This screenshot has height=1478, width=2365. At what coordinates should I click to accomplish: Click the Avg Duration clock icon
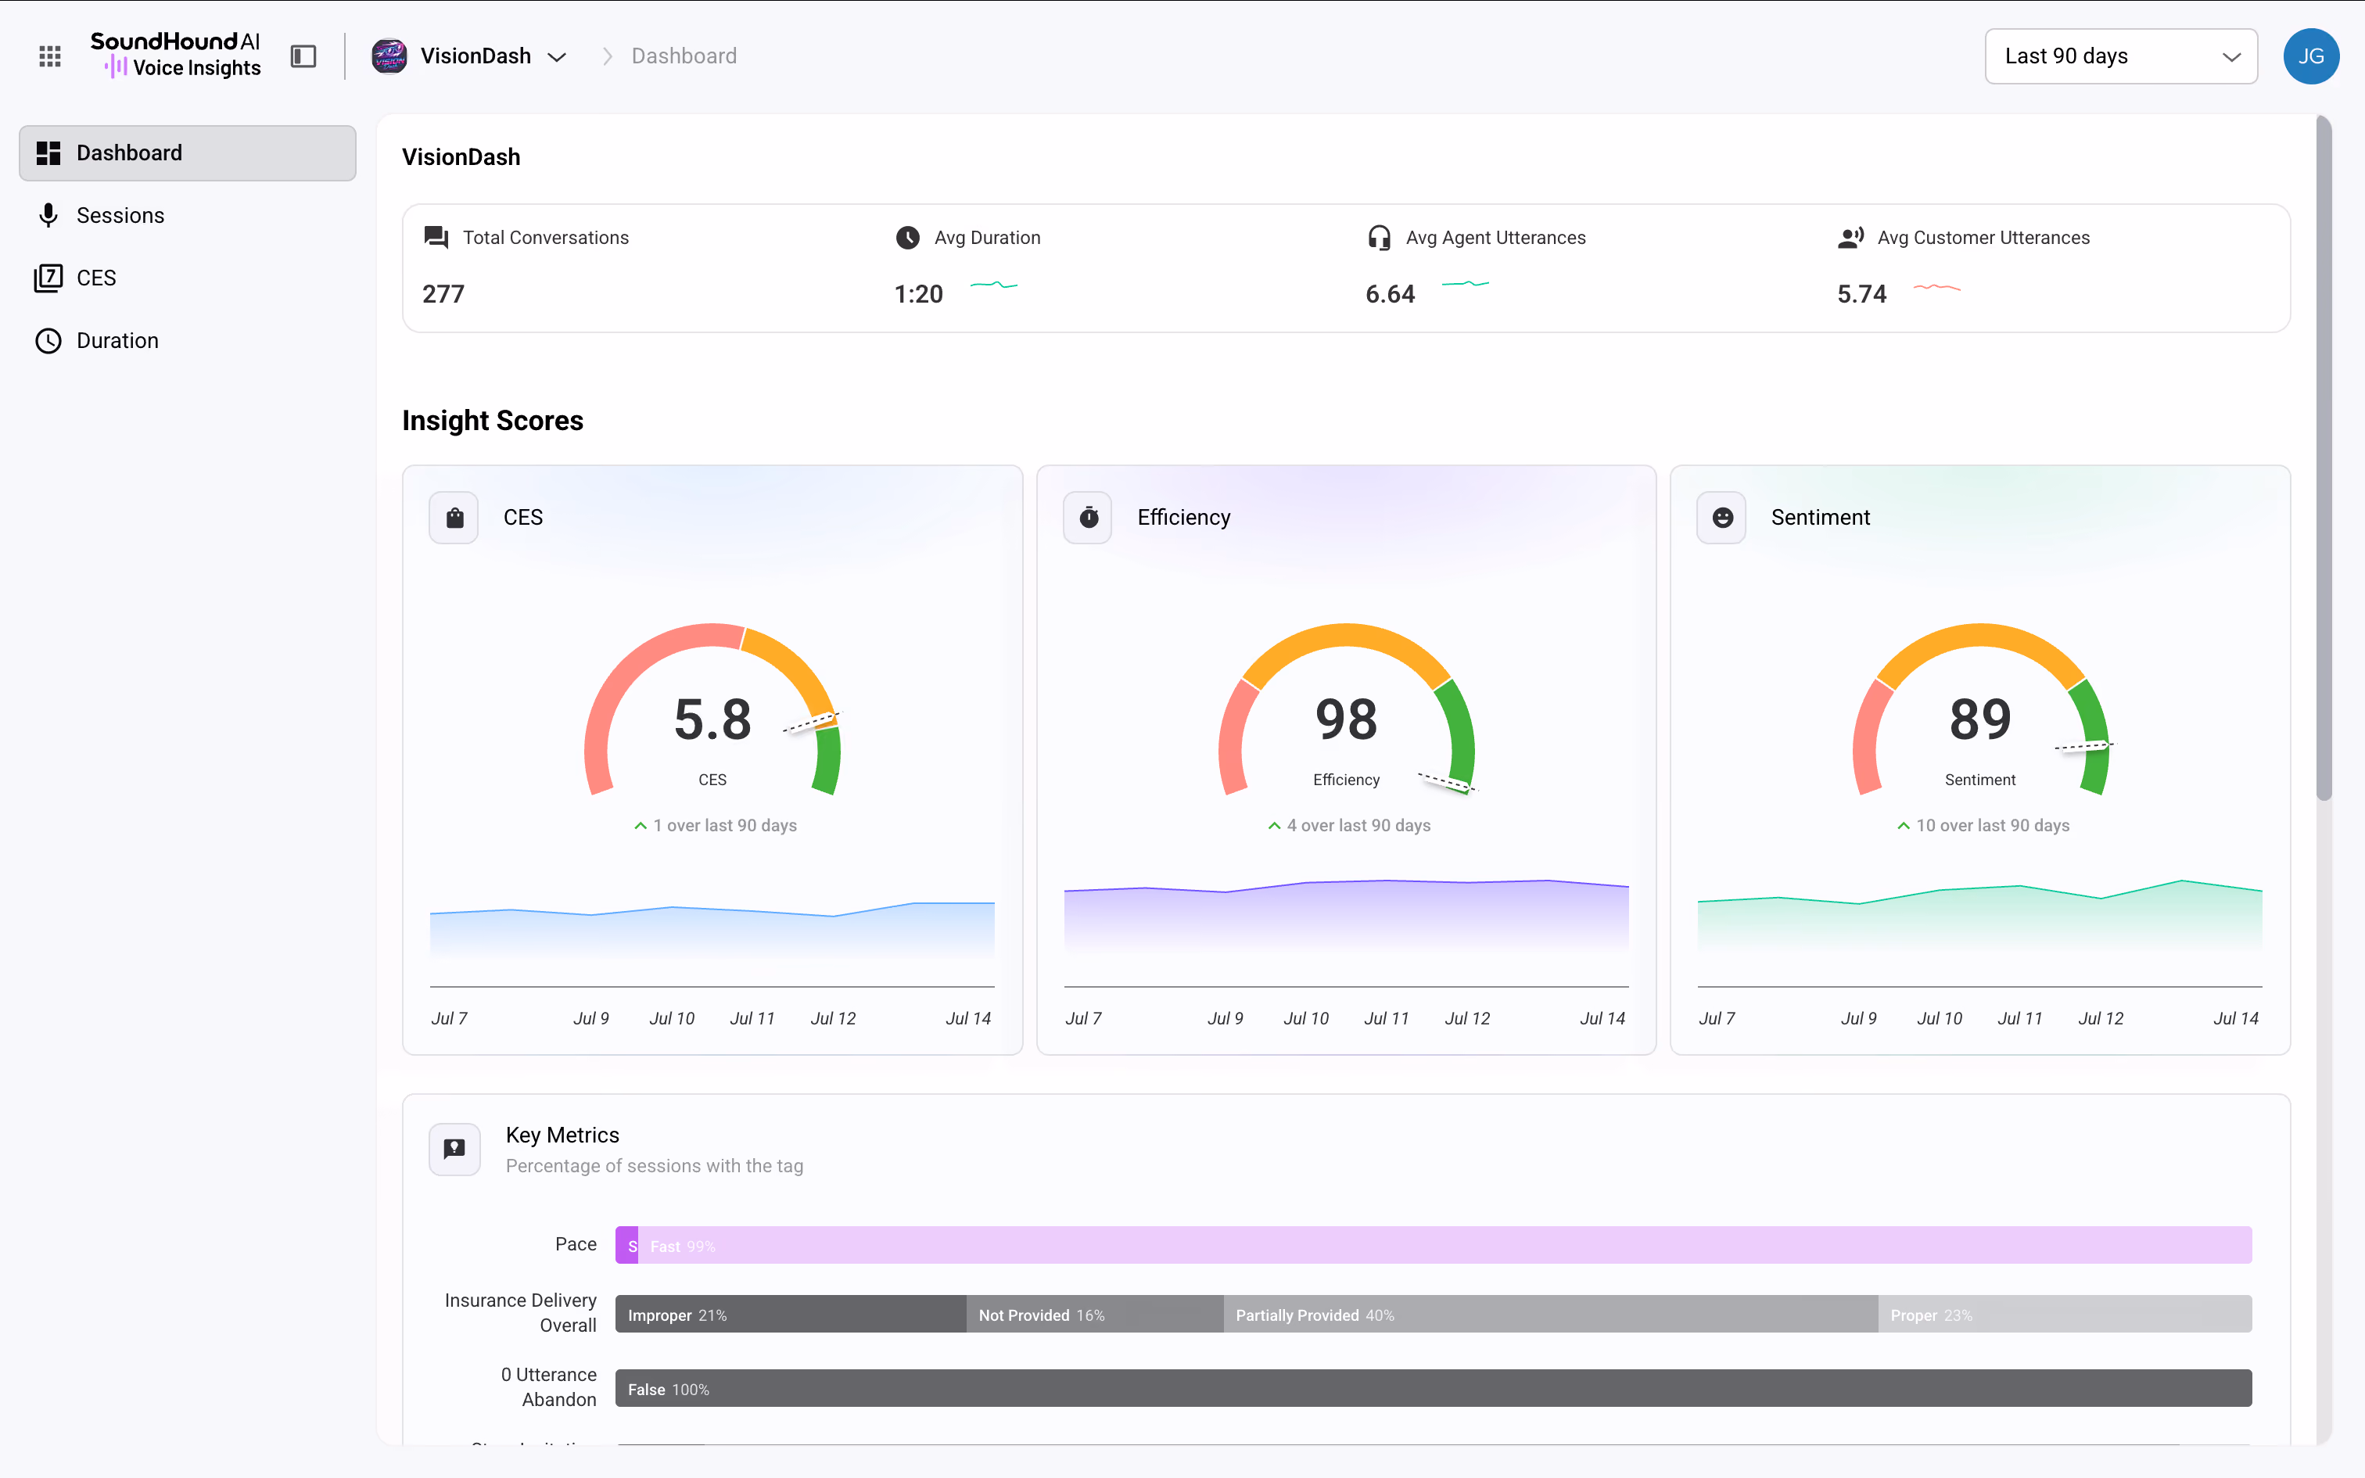tap(908, 238)
